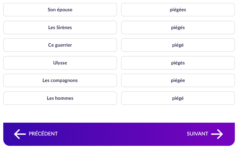The height and width of the screenshot is (150, 239).
Task: Choose the "Les hommes" card
Action: coord(60,98)
